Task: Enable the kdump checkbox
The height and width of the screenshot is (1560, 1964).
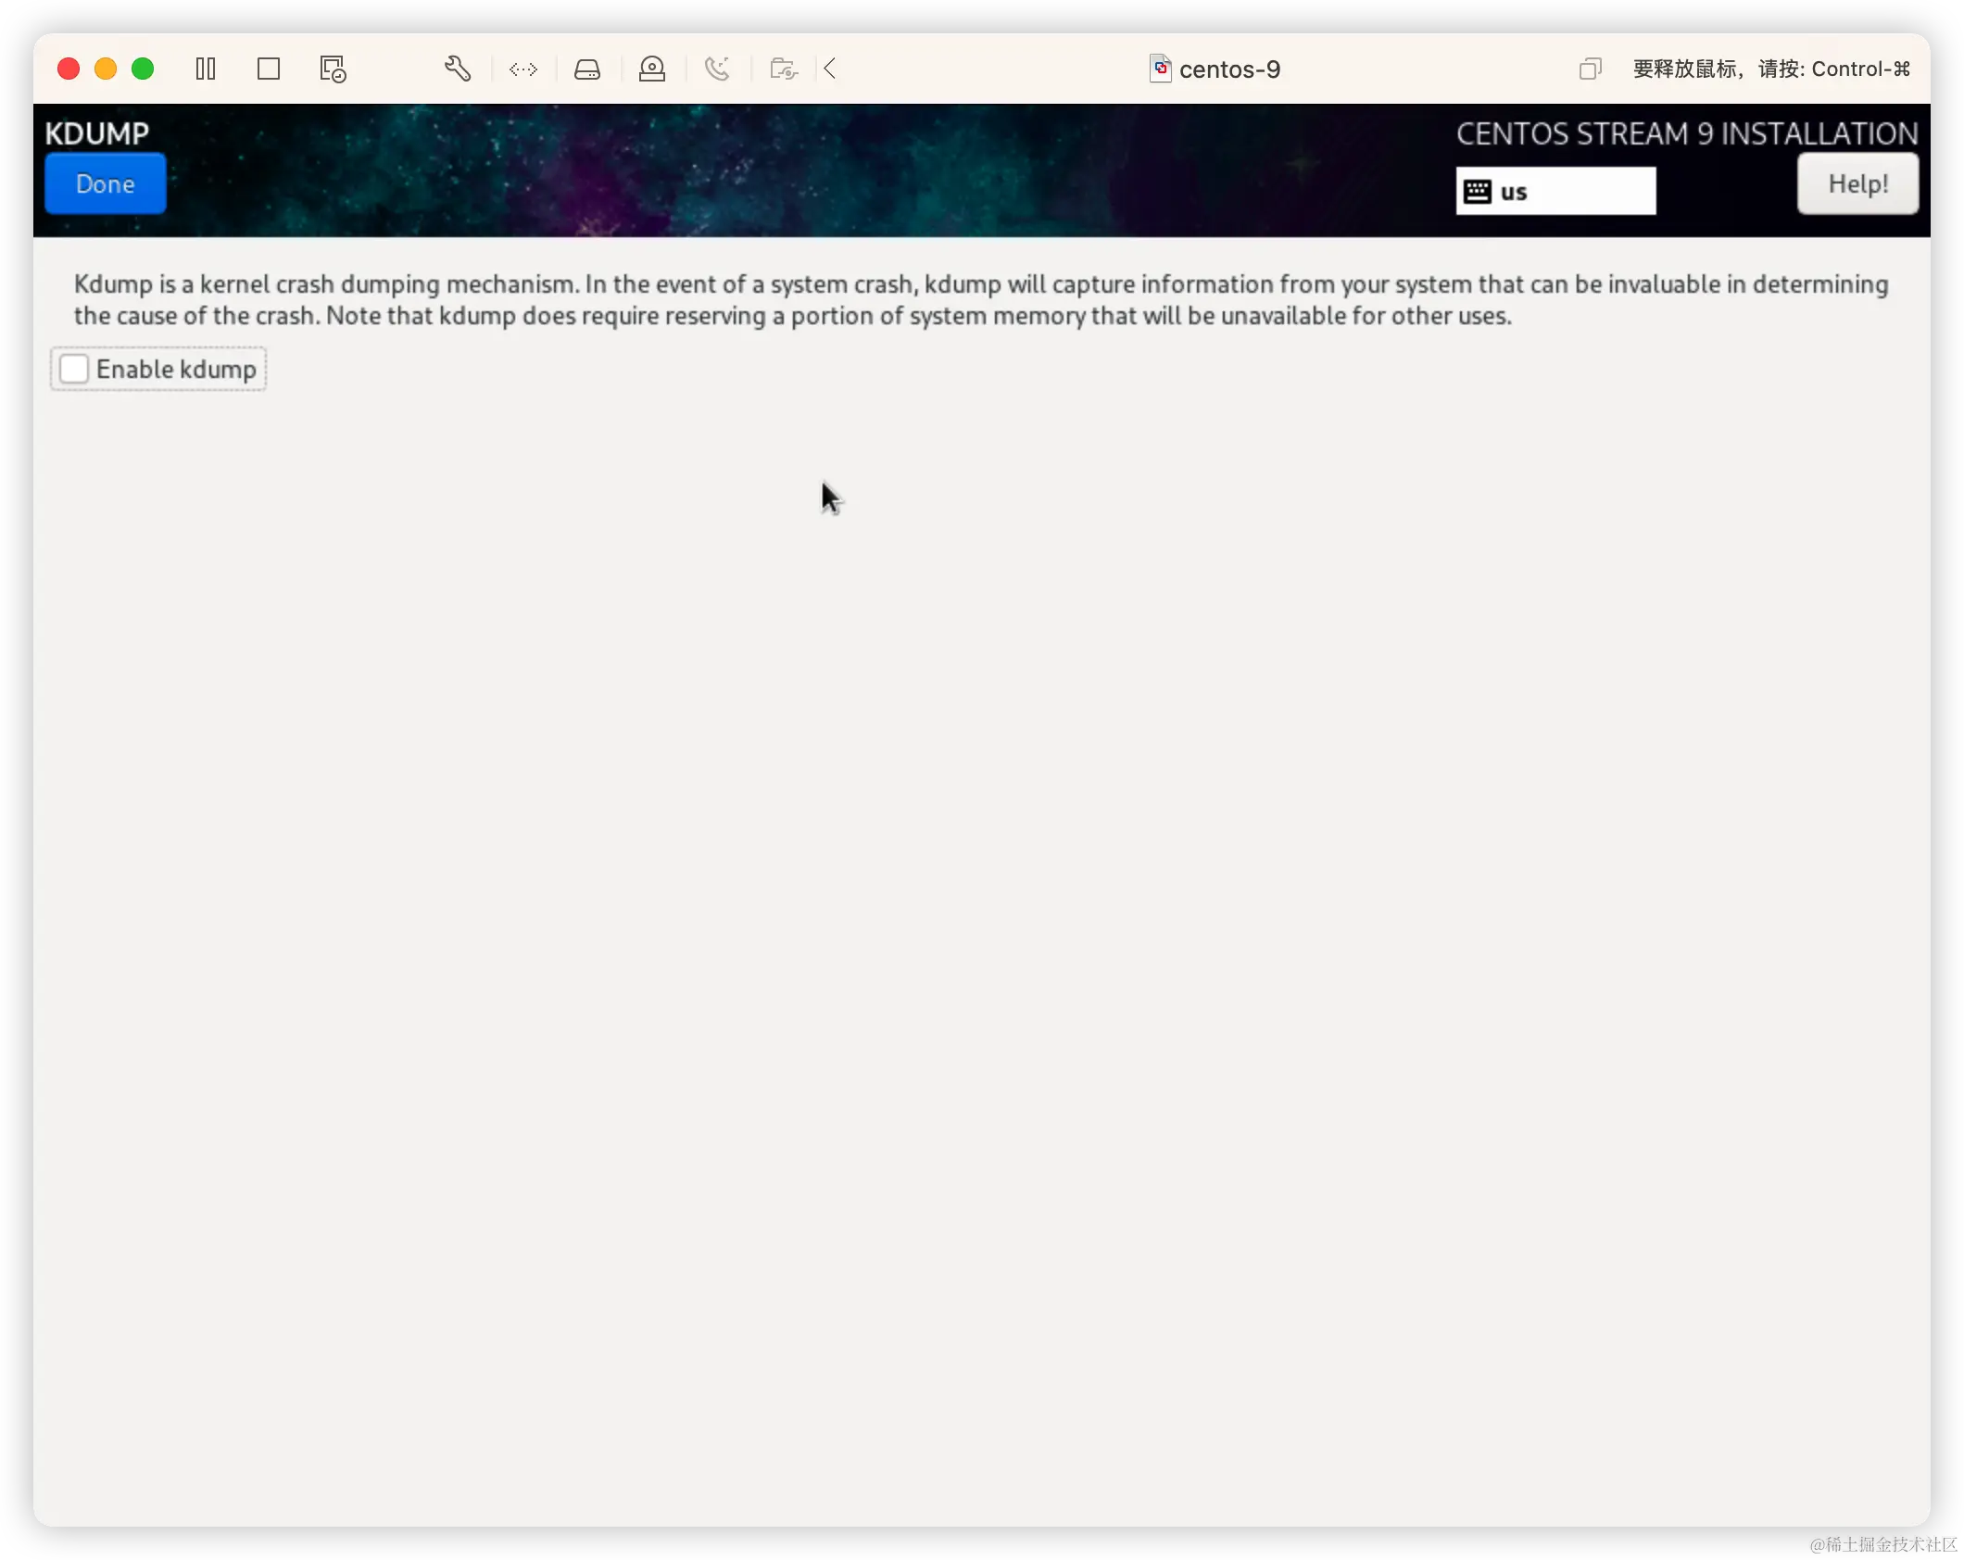Action: tap(73, 369)
